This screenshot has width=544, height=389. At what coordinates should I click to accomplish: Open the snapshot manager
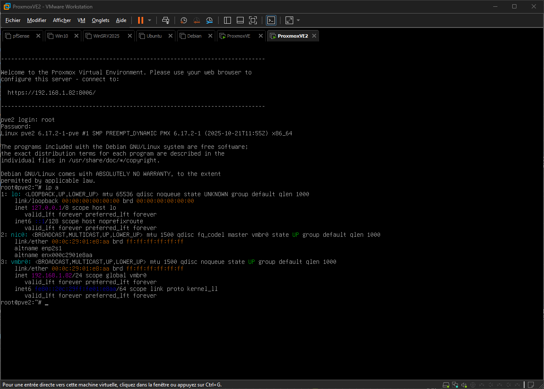[210, 20]
